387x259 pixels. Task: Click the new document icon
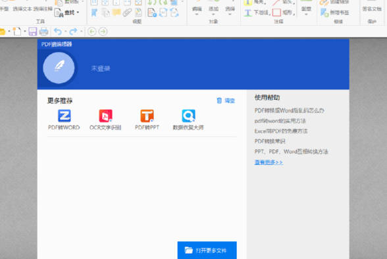17,32
